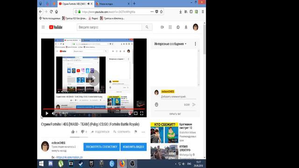Bookmark this page with the star

tap(161, 12)
